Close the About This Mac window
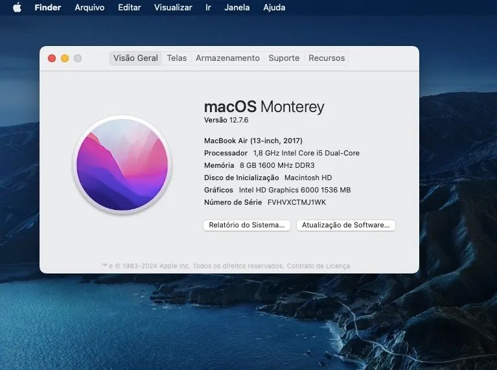Screen dimensions: 497x370 pos(52,58)
